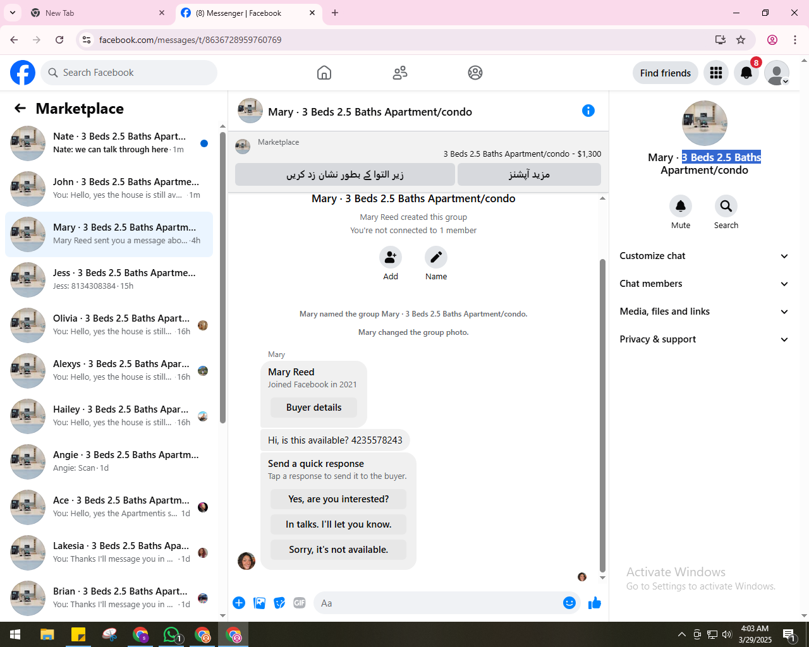Reload the page with browser refresh icon

click(59, 40)
